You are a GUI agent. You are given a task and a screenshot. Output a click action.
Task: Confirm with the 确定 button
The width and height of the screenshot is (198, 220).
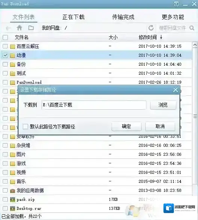click(x=127, y=127)
